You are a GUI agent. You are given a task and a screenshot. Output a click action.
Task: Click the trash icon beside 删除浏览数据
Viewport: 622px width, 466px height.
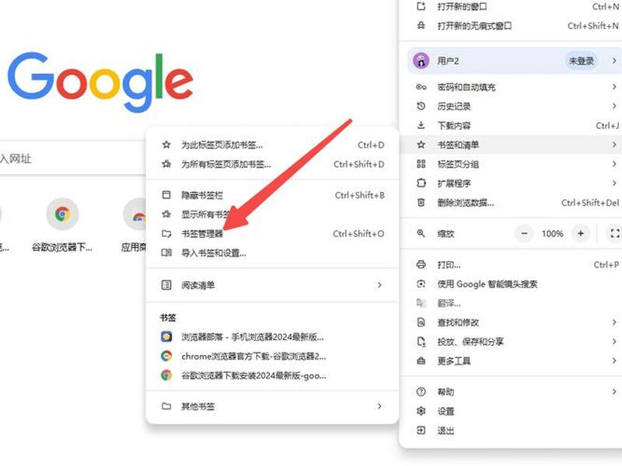[x=421, y=203]
